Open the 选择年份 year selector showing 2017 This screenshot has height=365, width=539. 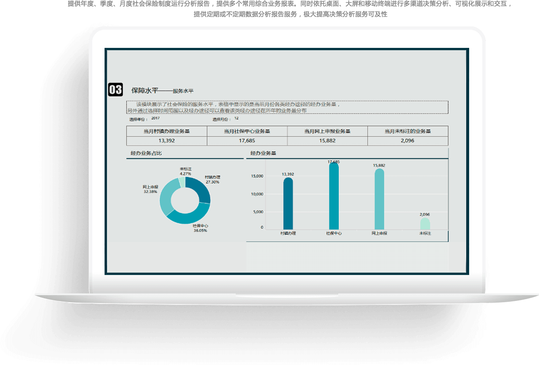point(155,119)
